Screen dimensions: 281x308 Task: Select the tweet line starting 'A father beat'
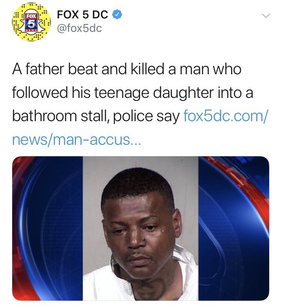click(127, 69)
